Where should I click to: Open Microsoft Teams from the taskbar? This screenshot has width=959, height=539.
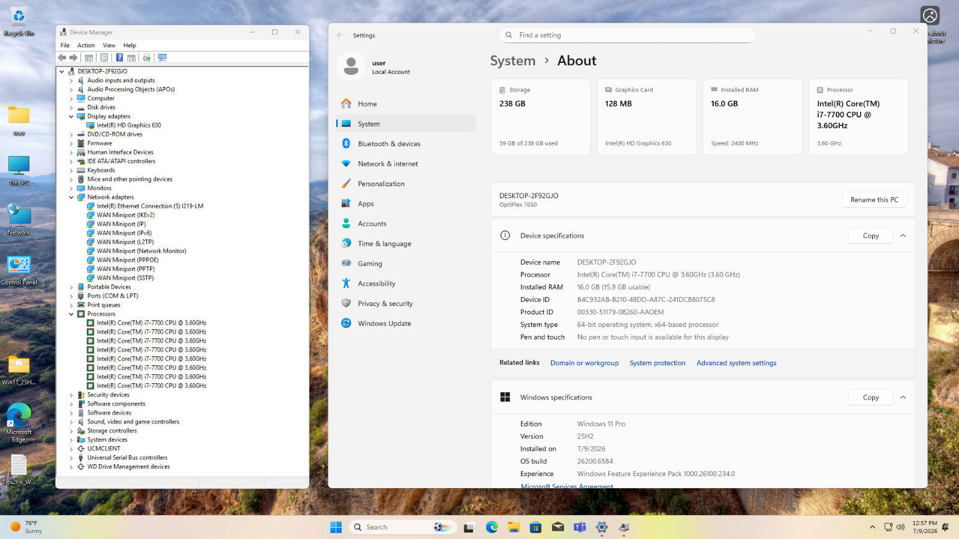(580, 527)
